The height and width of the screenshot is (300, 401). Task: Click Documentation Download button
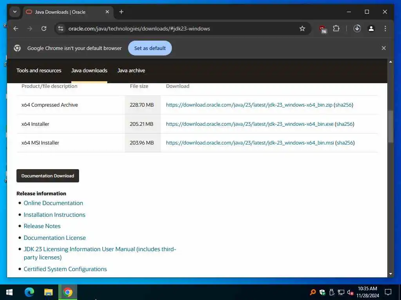[x=47, y=176]
